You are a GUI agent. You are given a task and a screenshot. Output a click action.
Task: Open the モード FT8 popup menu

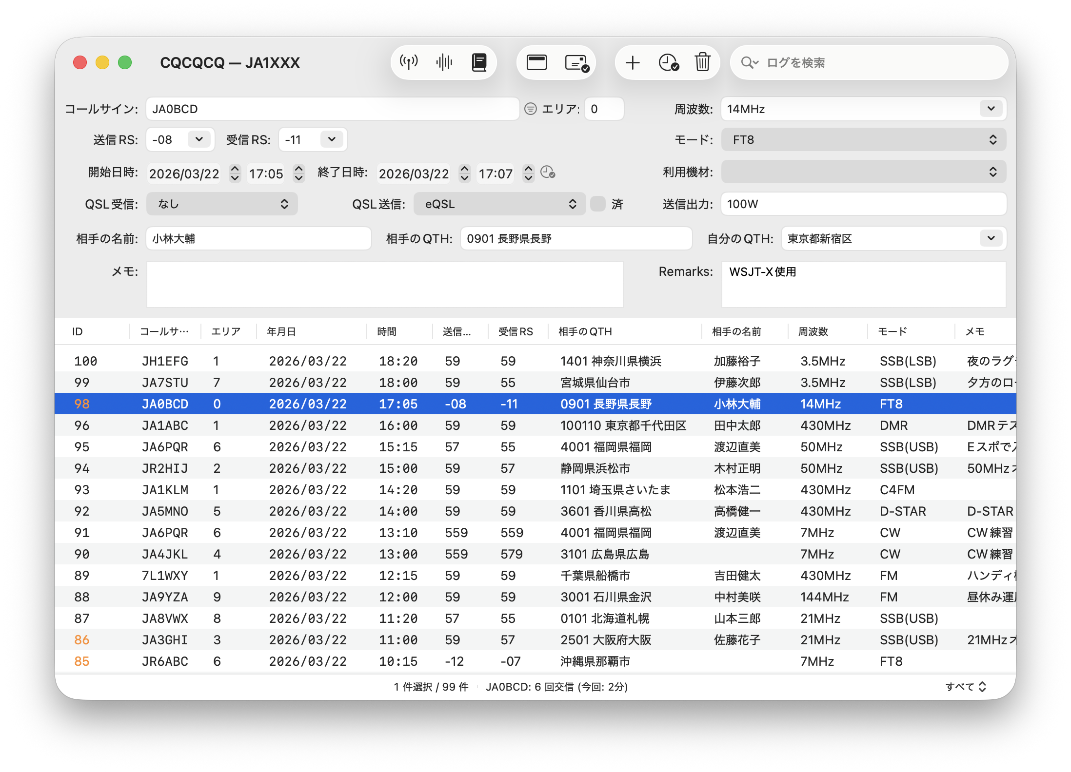[863, 140]
